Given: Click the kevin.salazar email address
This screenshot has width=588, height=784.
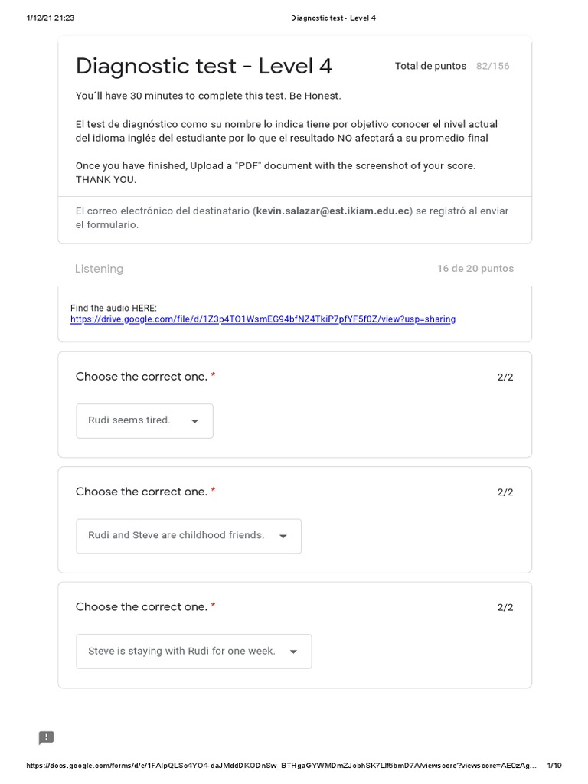Looking at the screenshot, I should (333, 211).
